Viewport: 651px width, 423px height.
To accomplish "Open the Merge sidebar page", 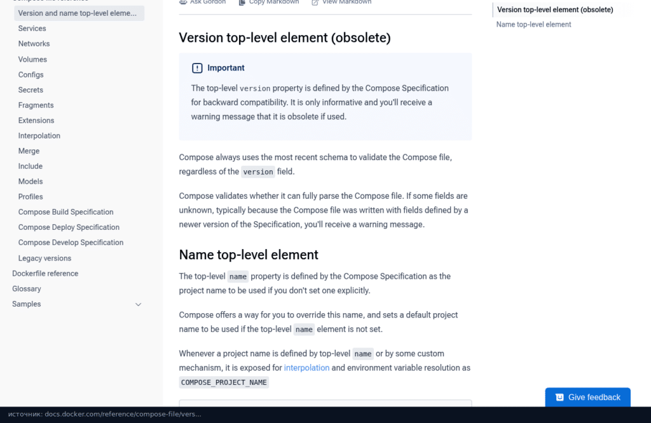I will pyautogui.click(x=29, y=151).
